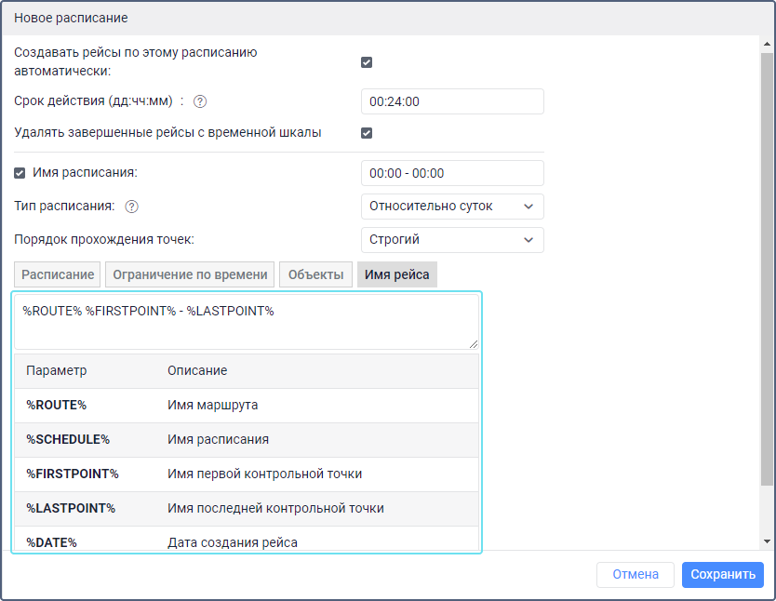
Task: Toggle the Имя расписания checkbox
Action: tap(20, 173)
